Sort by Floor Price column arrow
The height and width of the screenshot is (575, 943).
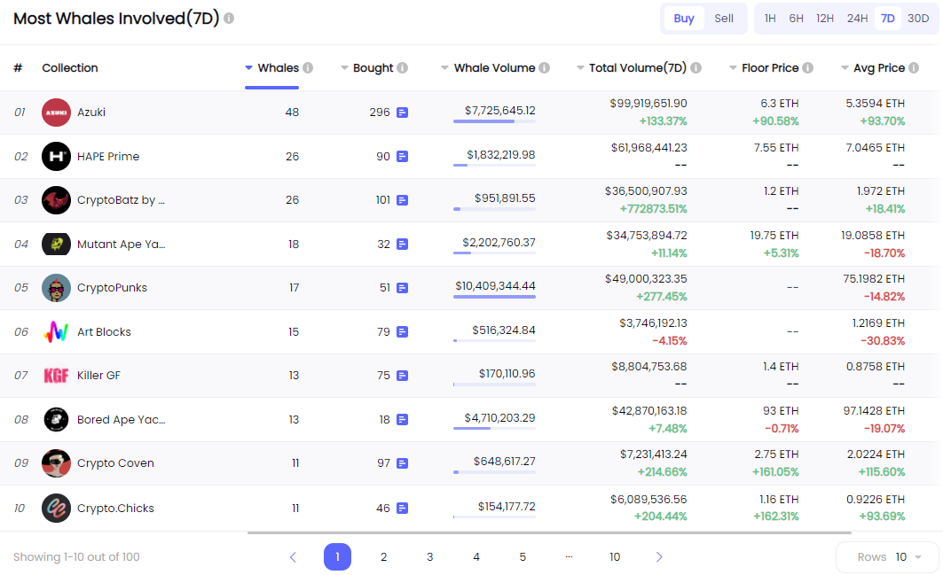pyautogui.click(x=733, y=68)
